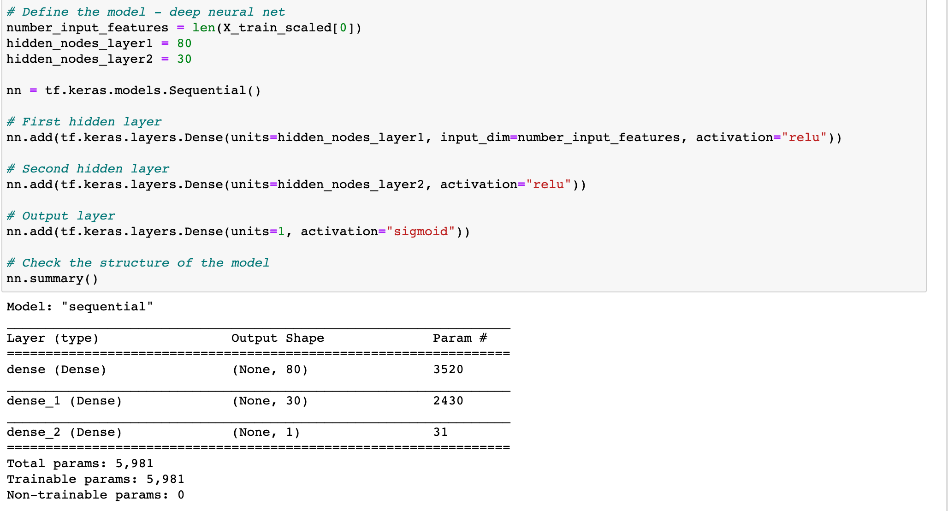Select the 'dense_2 (Dense)' summary row
This screenshot has width=948, height=511.
(64, 432)
